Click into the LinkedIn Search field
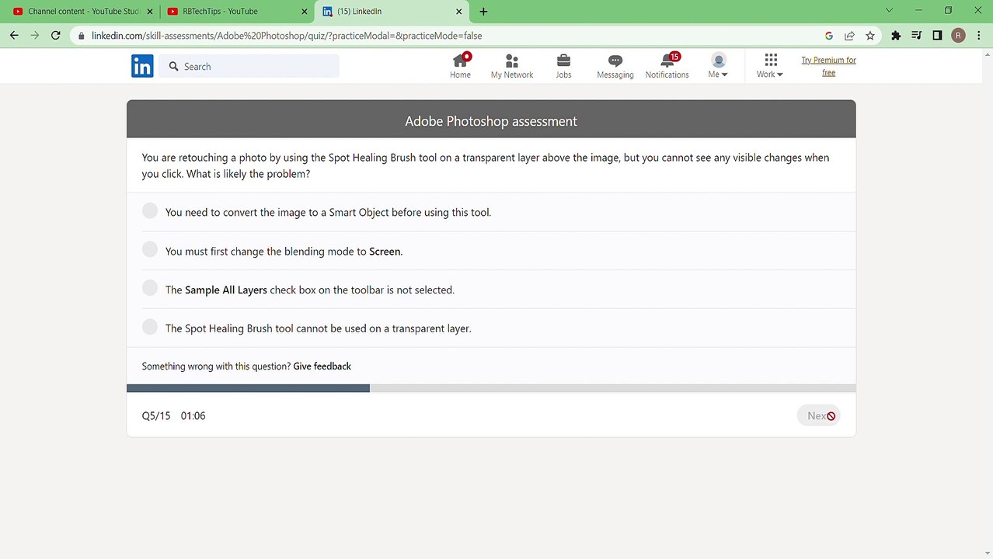This screenshot has width=993, height=559. (x=249, y=66)
